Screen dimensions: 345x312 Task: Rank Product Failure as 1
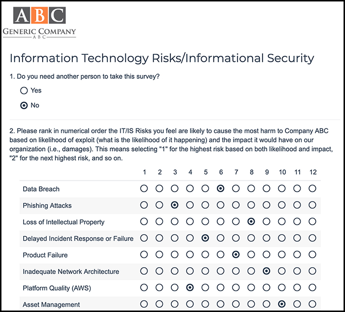[x=144, y=254]
